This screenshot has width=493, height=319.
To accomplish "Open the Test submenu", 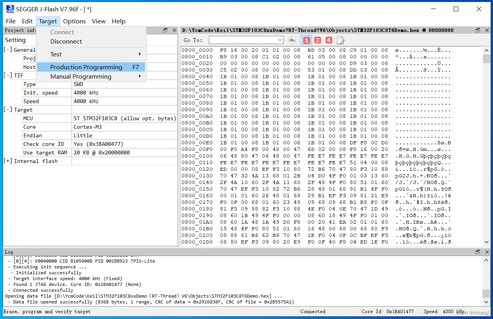I will 91,54.
